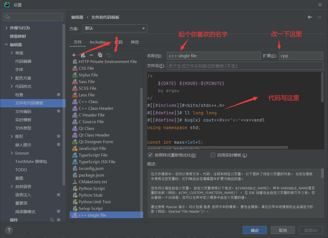The image size is (328, 238).
Task: Switch to the Includes tab
Action: point(98,42)
